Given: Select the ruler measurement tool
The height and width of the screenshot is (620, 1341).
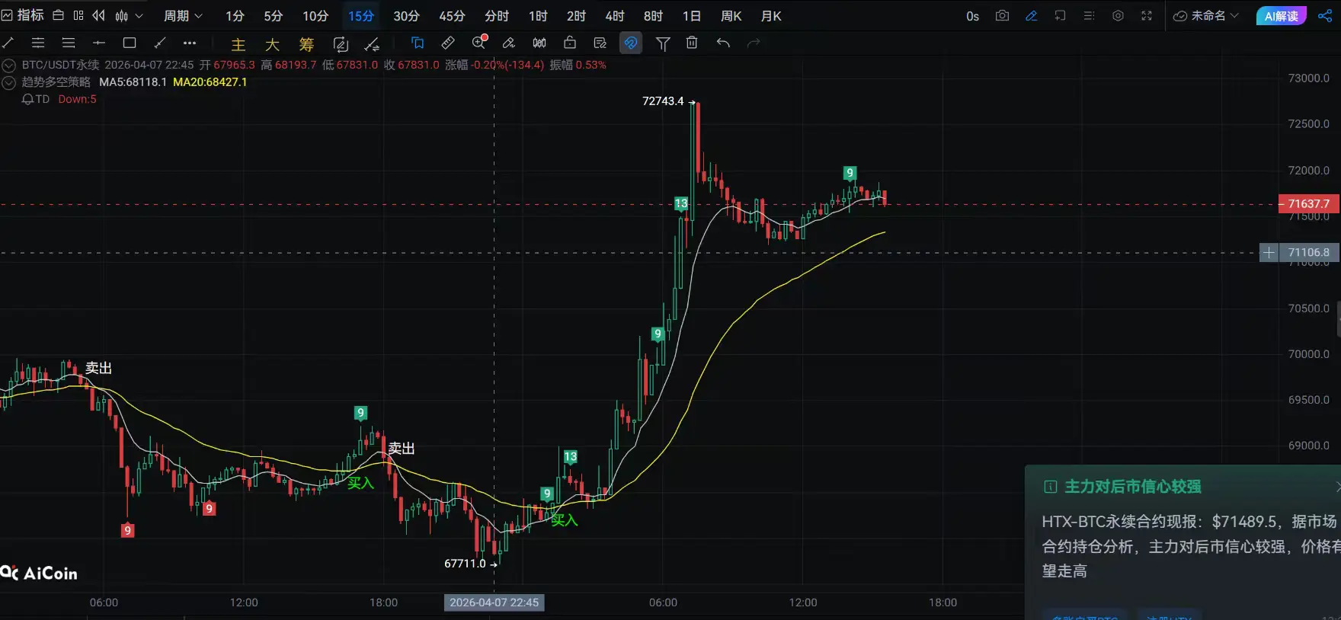Looking at the screenshot, I should click(448, 43).
